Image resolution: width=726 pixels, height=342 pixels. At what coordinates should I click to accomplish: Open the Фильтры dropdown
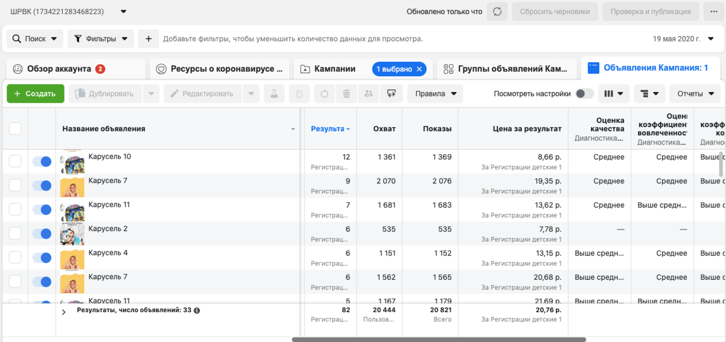[x=101, y=39]
